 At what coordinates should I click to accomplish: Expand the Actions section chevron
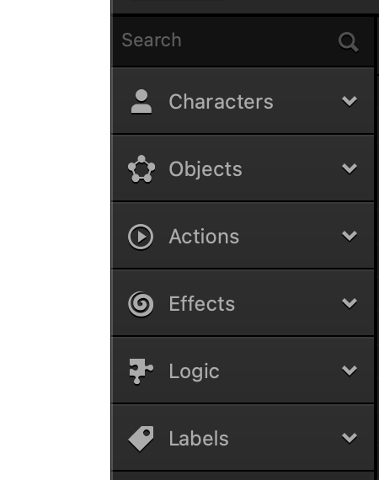pos(350,236)
